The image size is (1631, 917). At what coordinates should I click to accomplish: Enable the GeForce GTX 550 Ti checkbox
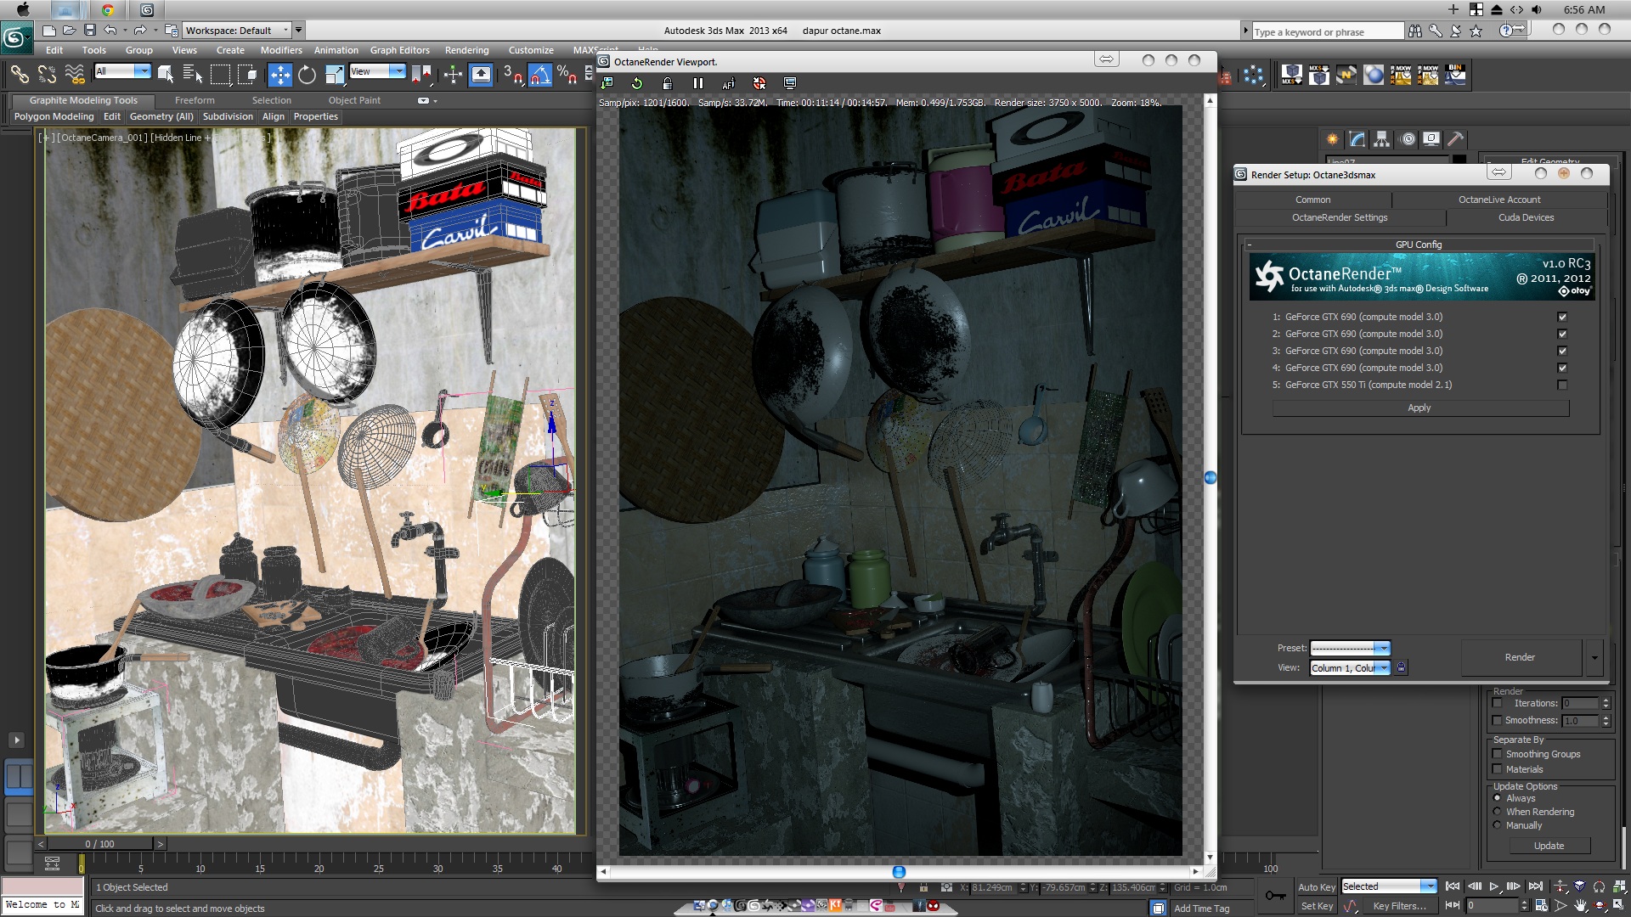1561,385
